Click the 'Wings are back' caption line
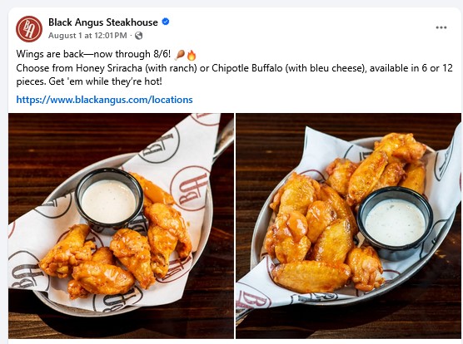The image size is (463, 344). 93,54
